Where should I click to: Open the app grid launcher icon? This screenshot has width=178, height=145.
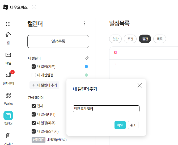click(8, 24)
